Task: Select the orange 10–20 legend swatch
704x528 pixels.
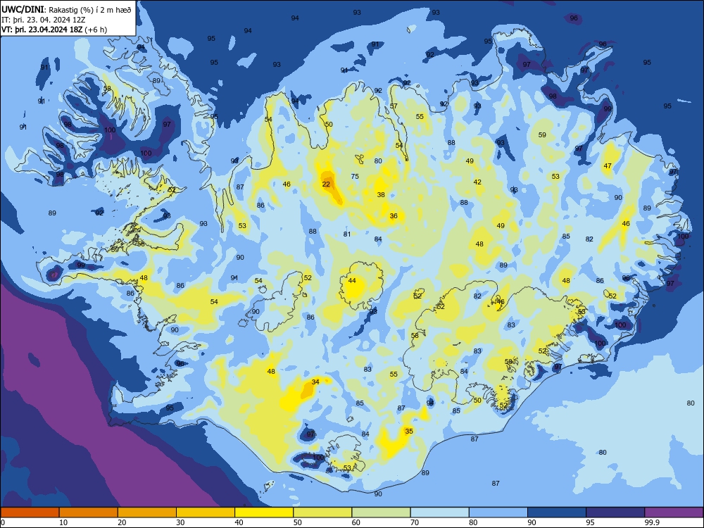Action: (89, 513)
